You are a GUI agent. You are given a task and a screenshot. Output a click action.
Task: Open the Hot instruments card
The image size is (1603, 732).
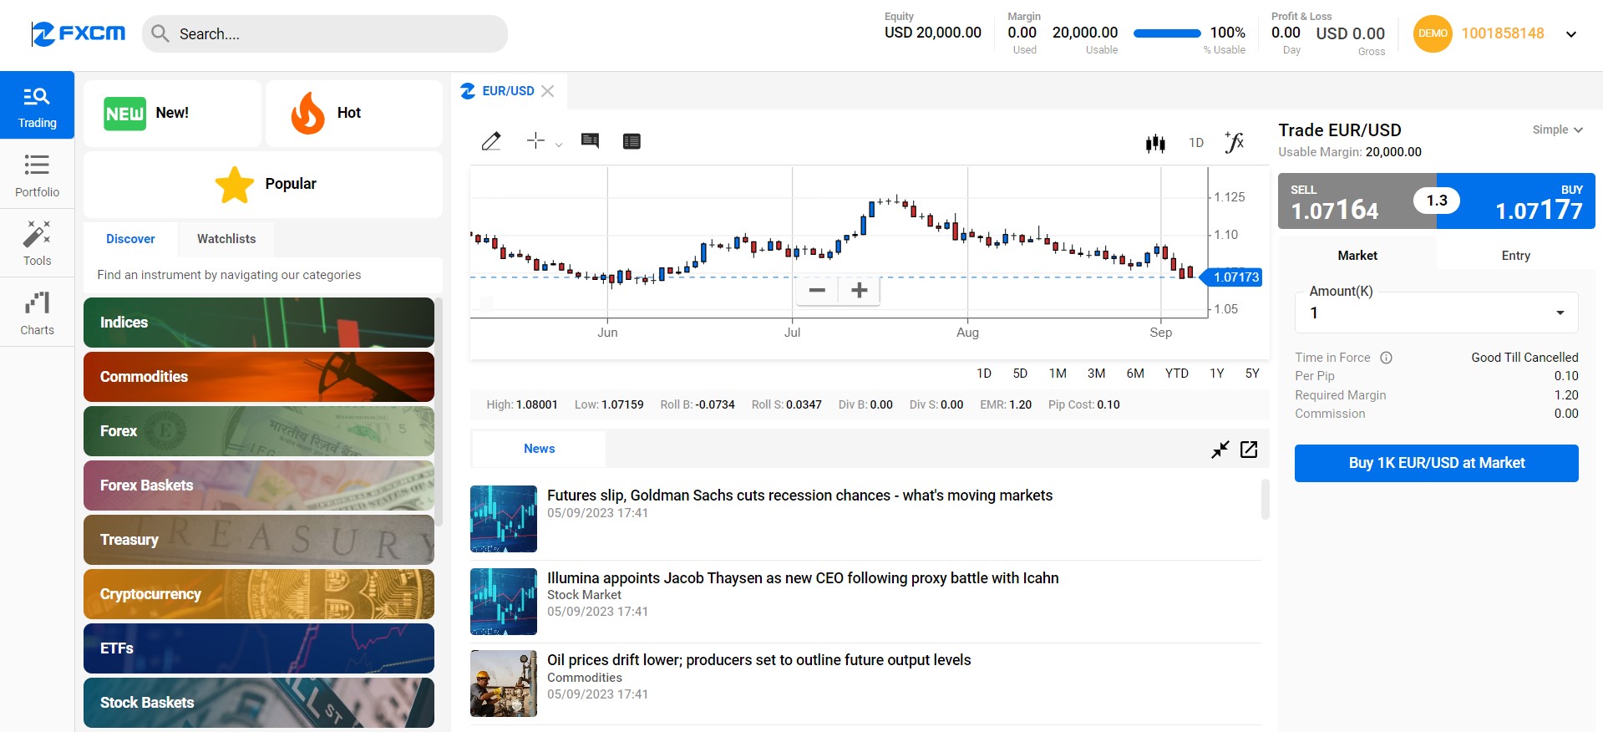354,113
